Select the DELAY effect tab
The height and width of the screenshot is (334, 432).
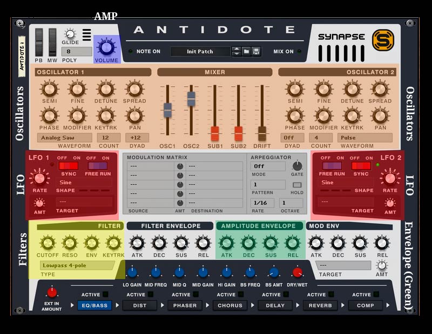pos(275,305)
